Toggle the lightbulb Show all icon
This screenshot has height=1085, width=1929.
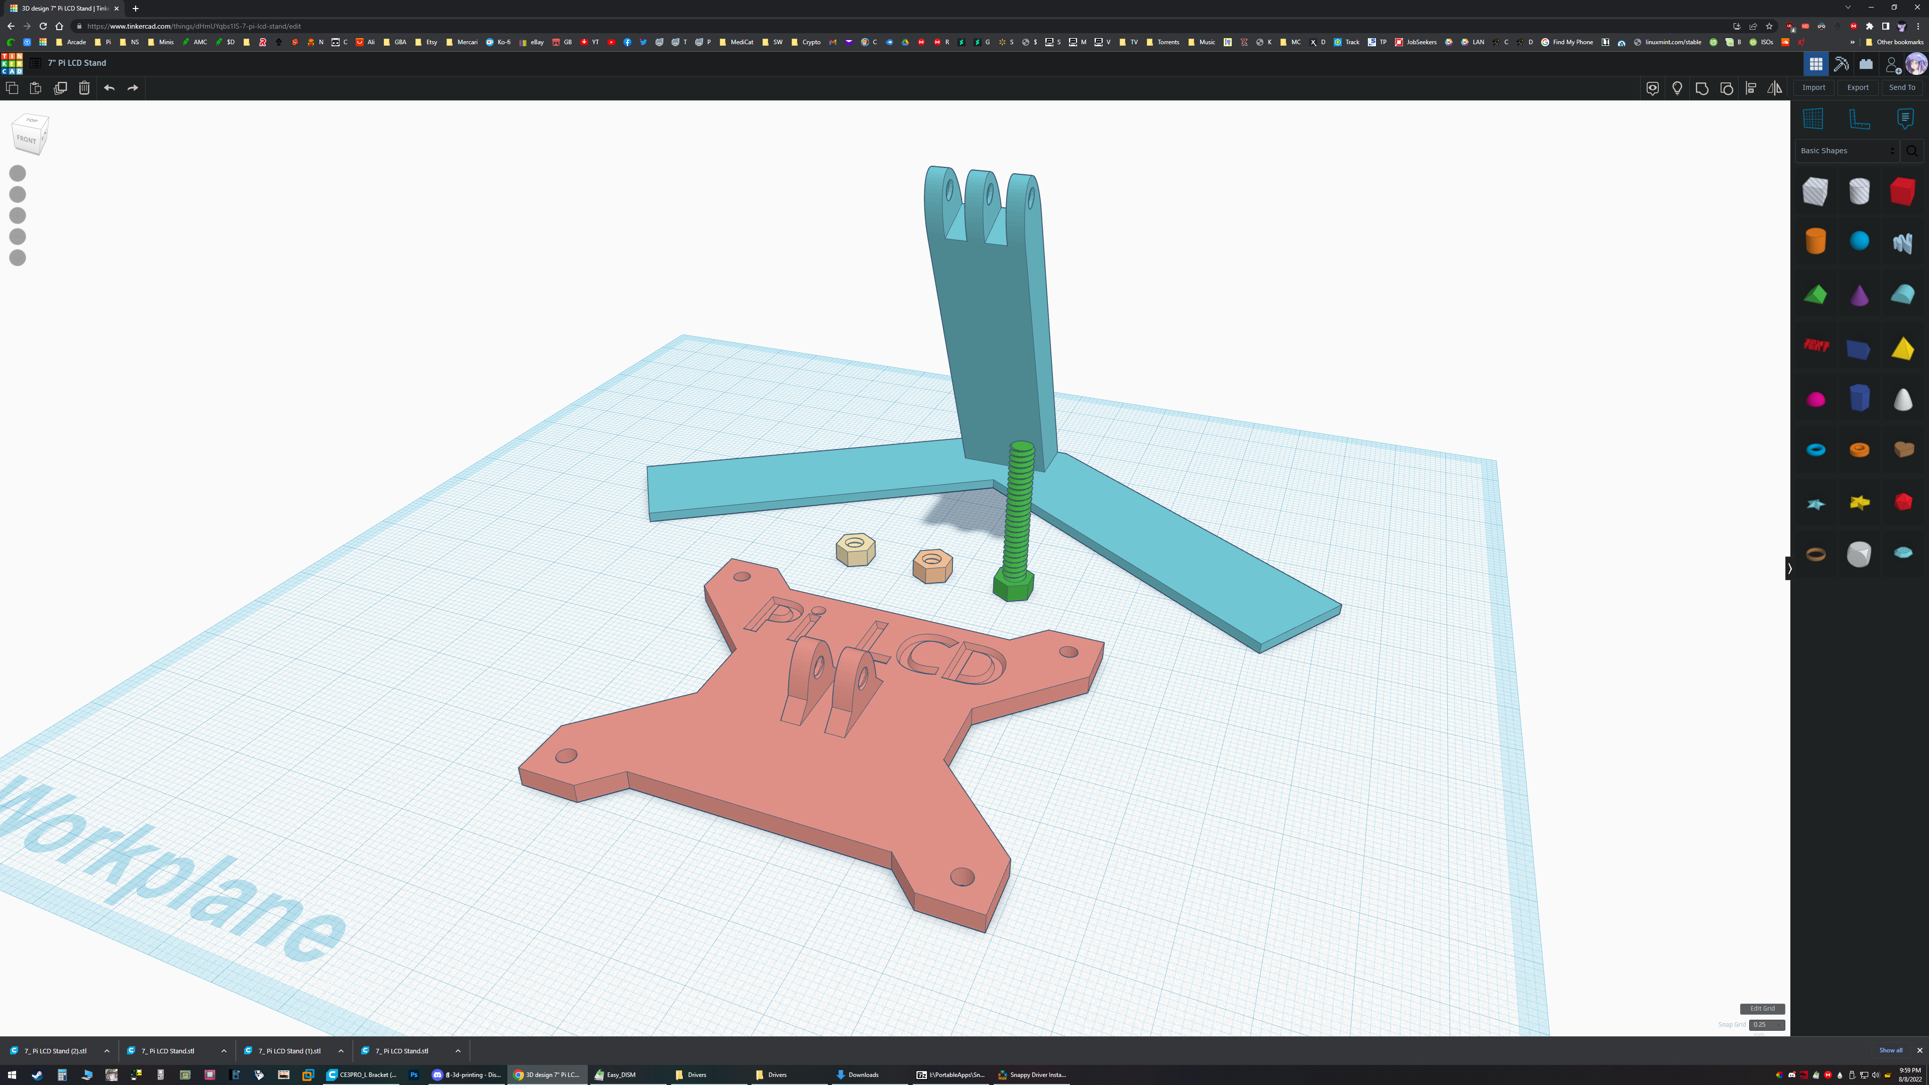(x=1677, y=88)
